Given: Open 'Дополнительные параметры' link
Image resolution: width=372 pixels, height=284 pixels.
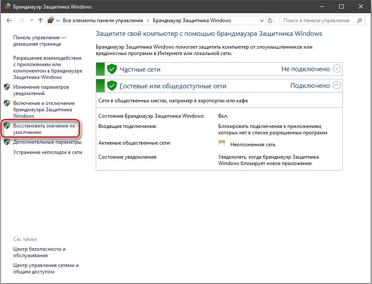Looking at the screenshot, I should click(47, 142).
